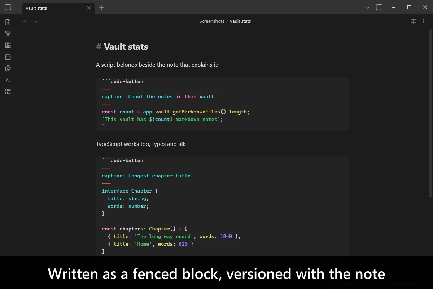Switch to reading view book icon

pyautogui.click(x=414, y=21)
